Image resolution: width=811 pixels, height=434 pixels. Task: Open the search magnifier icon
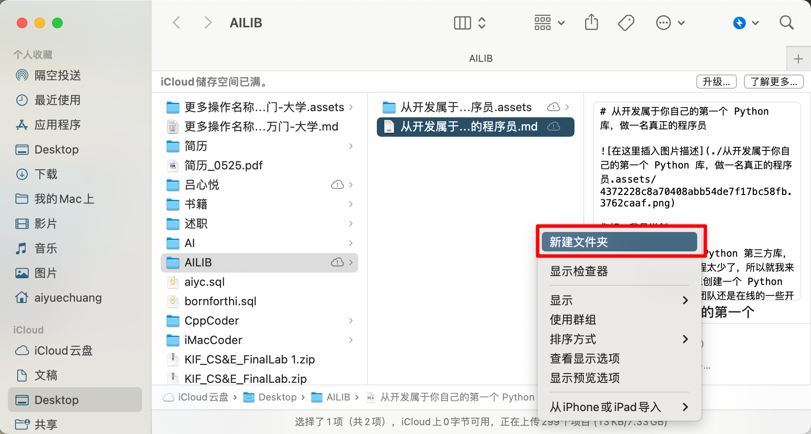tap(786, 22)
